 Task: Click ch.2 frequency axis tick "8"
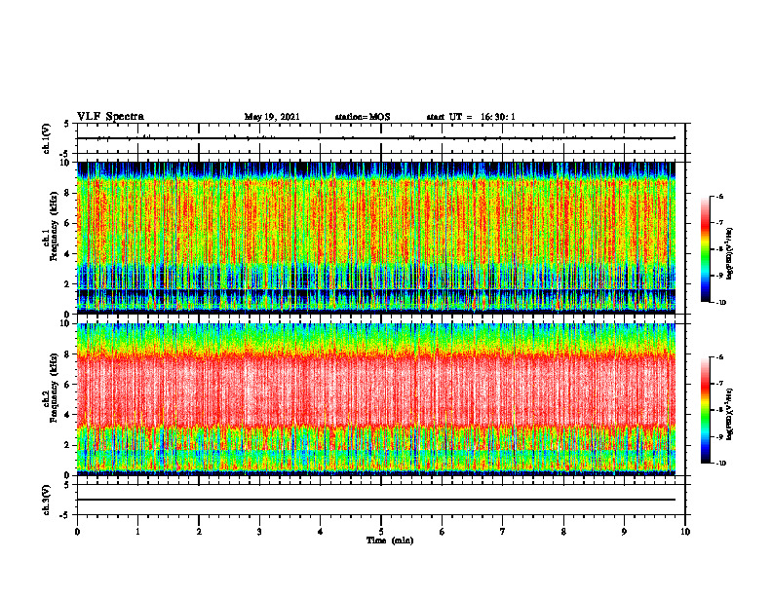coord(67,354)
